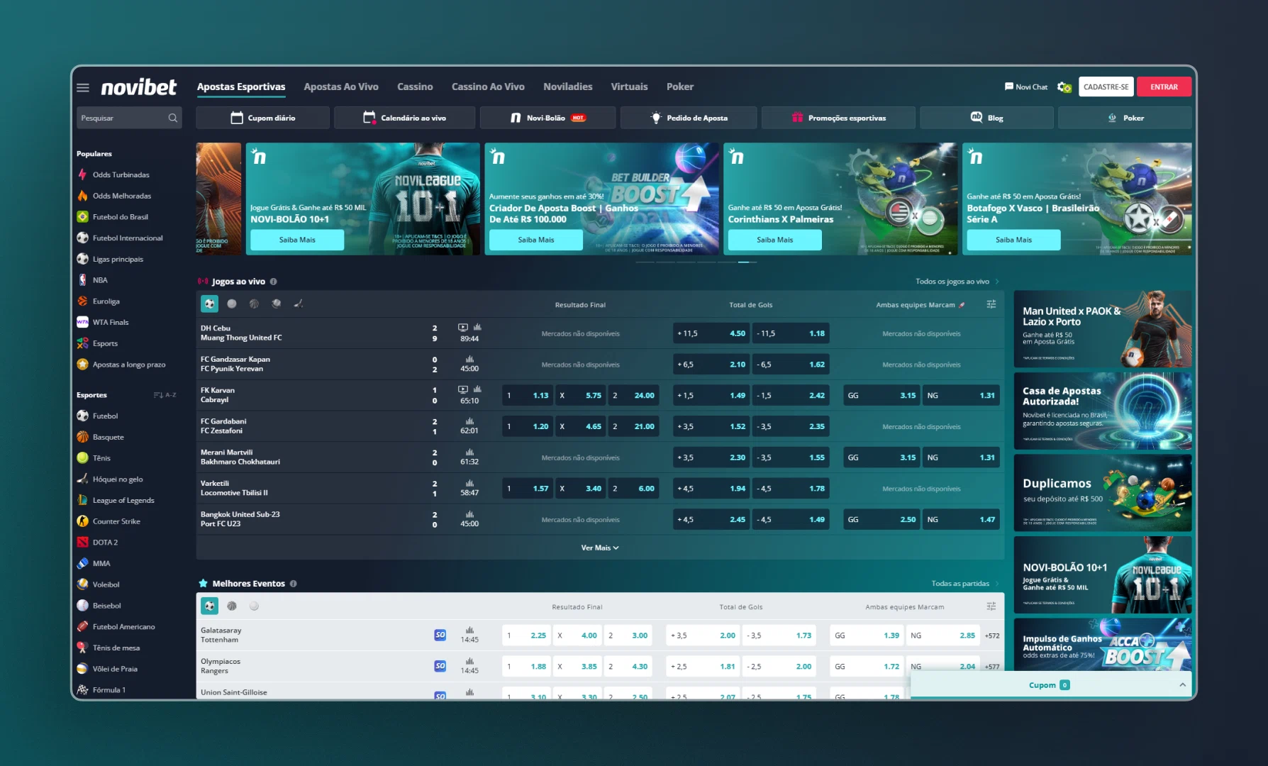
Task: Open the Casa de Apostas Autorizada promo card
Action: coord(1103,411)
